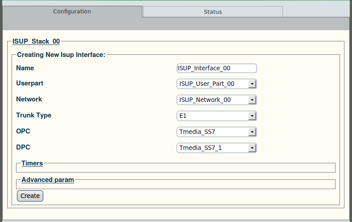Click the Tmedia_SS7 OPC combo box
Image resolution: width=352 pixels, height=222 pixels.
(217, 132)
